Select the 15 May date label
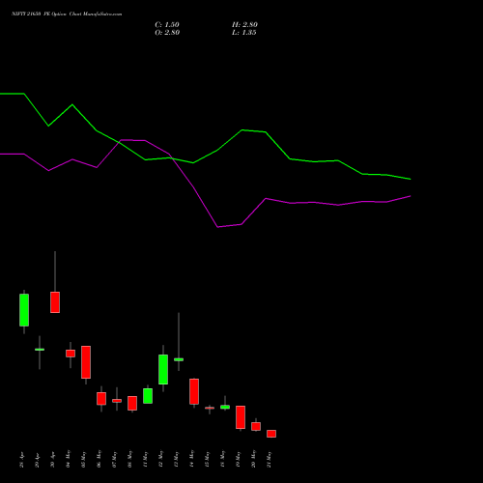Screen dimensions: 483x483 207,459
